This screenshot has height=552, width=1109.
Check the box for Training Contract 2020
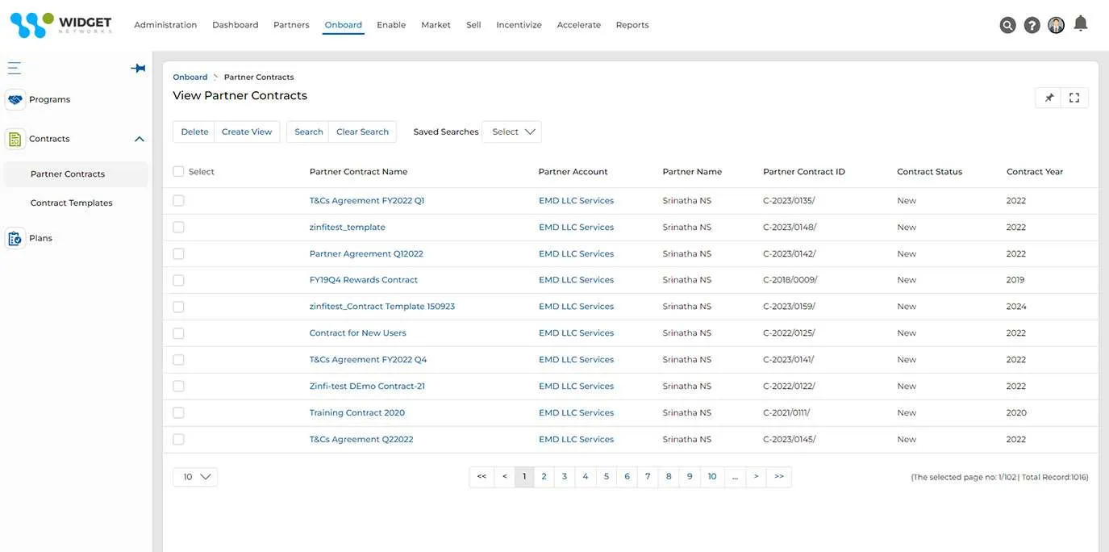click(x=178, y=412)
